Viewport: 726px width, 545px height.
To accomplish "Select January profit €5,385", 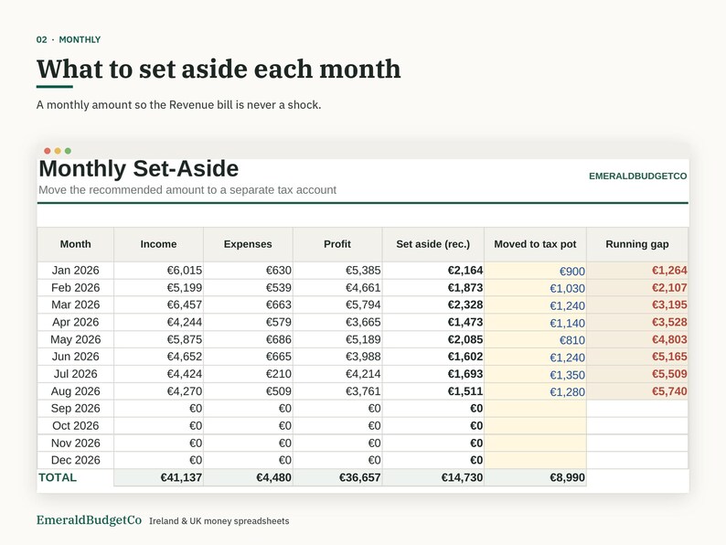I will click(337, 271).
